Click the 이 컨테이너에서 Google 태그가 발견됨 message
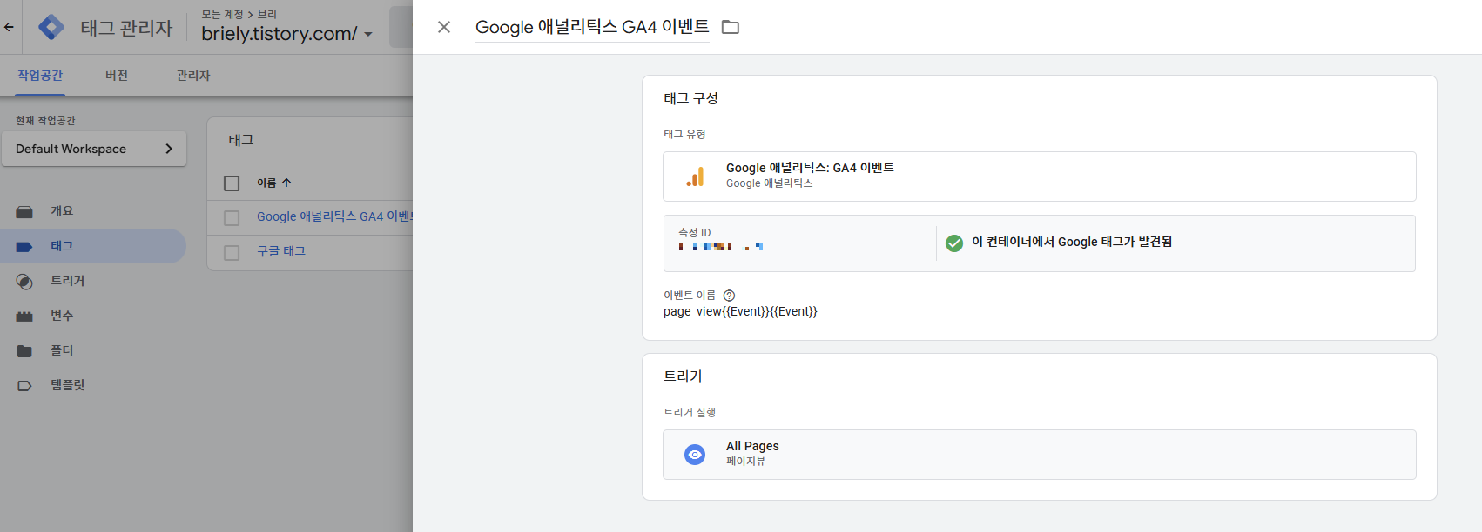Screen dimensions: 1482x532 1072,242
